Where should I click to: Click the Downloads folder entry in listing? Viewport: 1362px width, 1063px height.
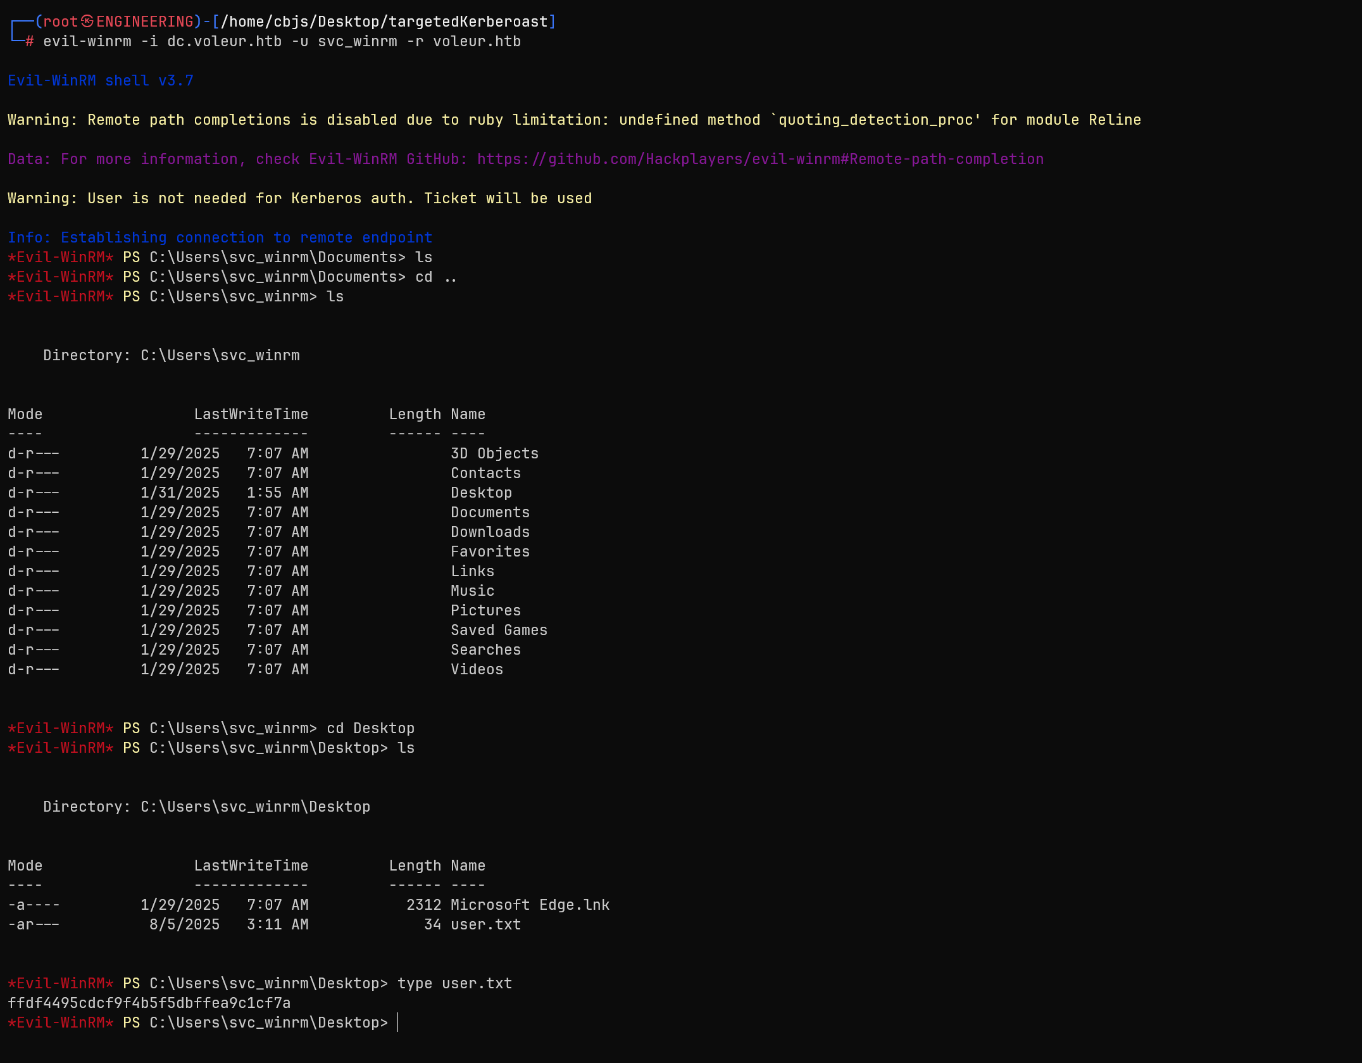[x=490, y=532]
